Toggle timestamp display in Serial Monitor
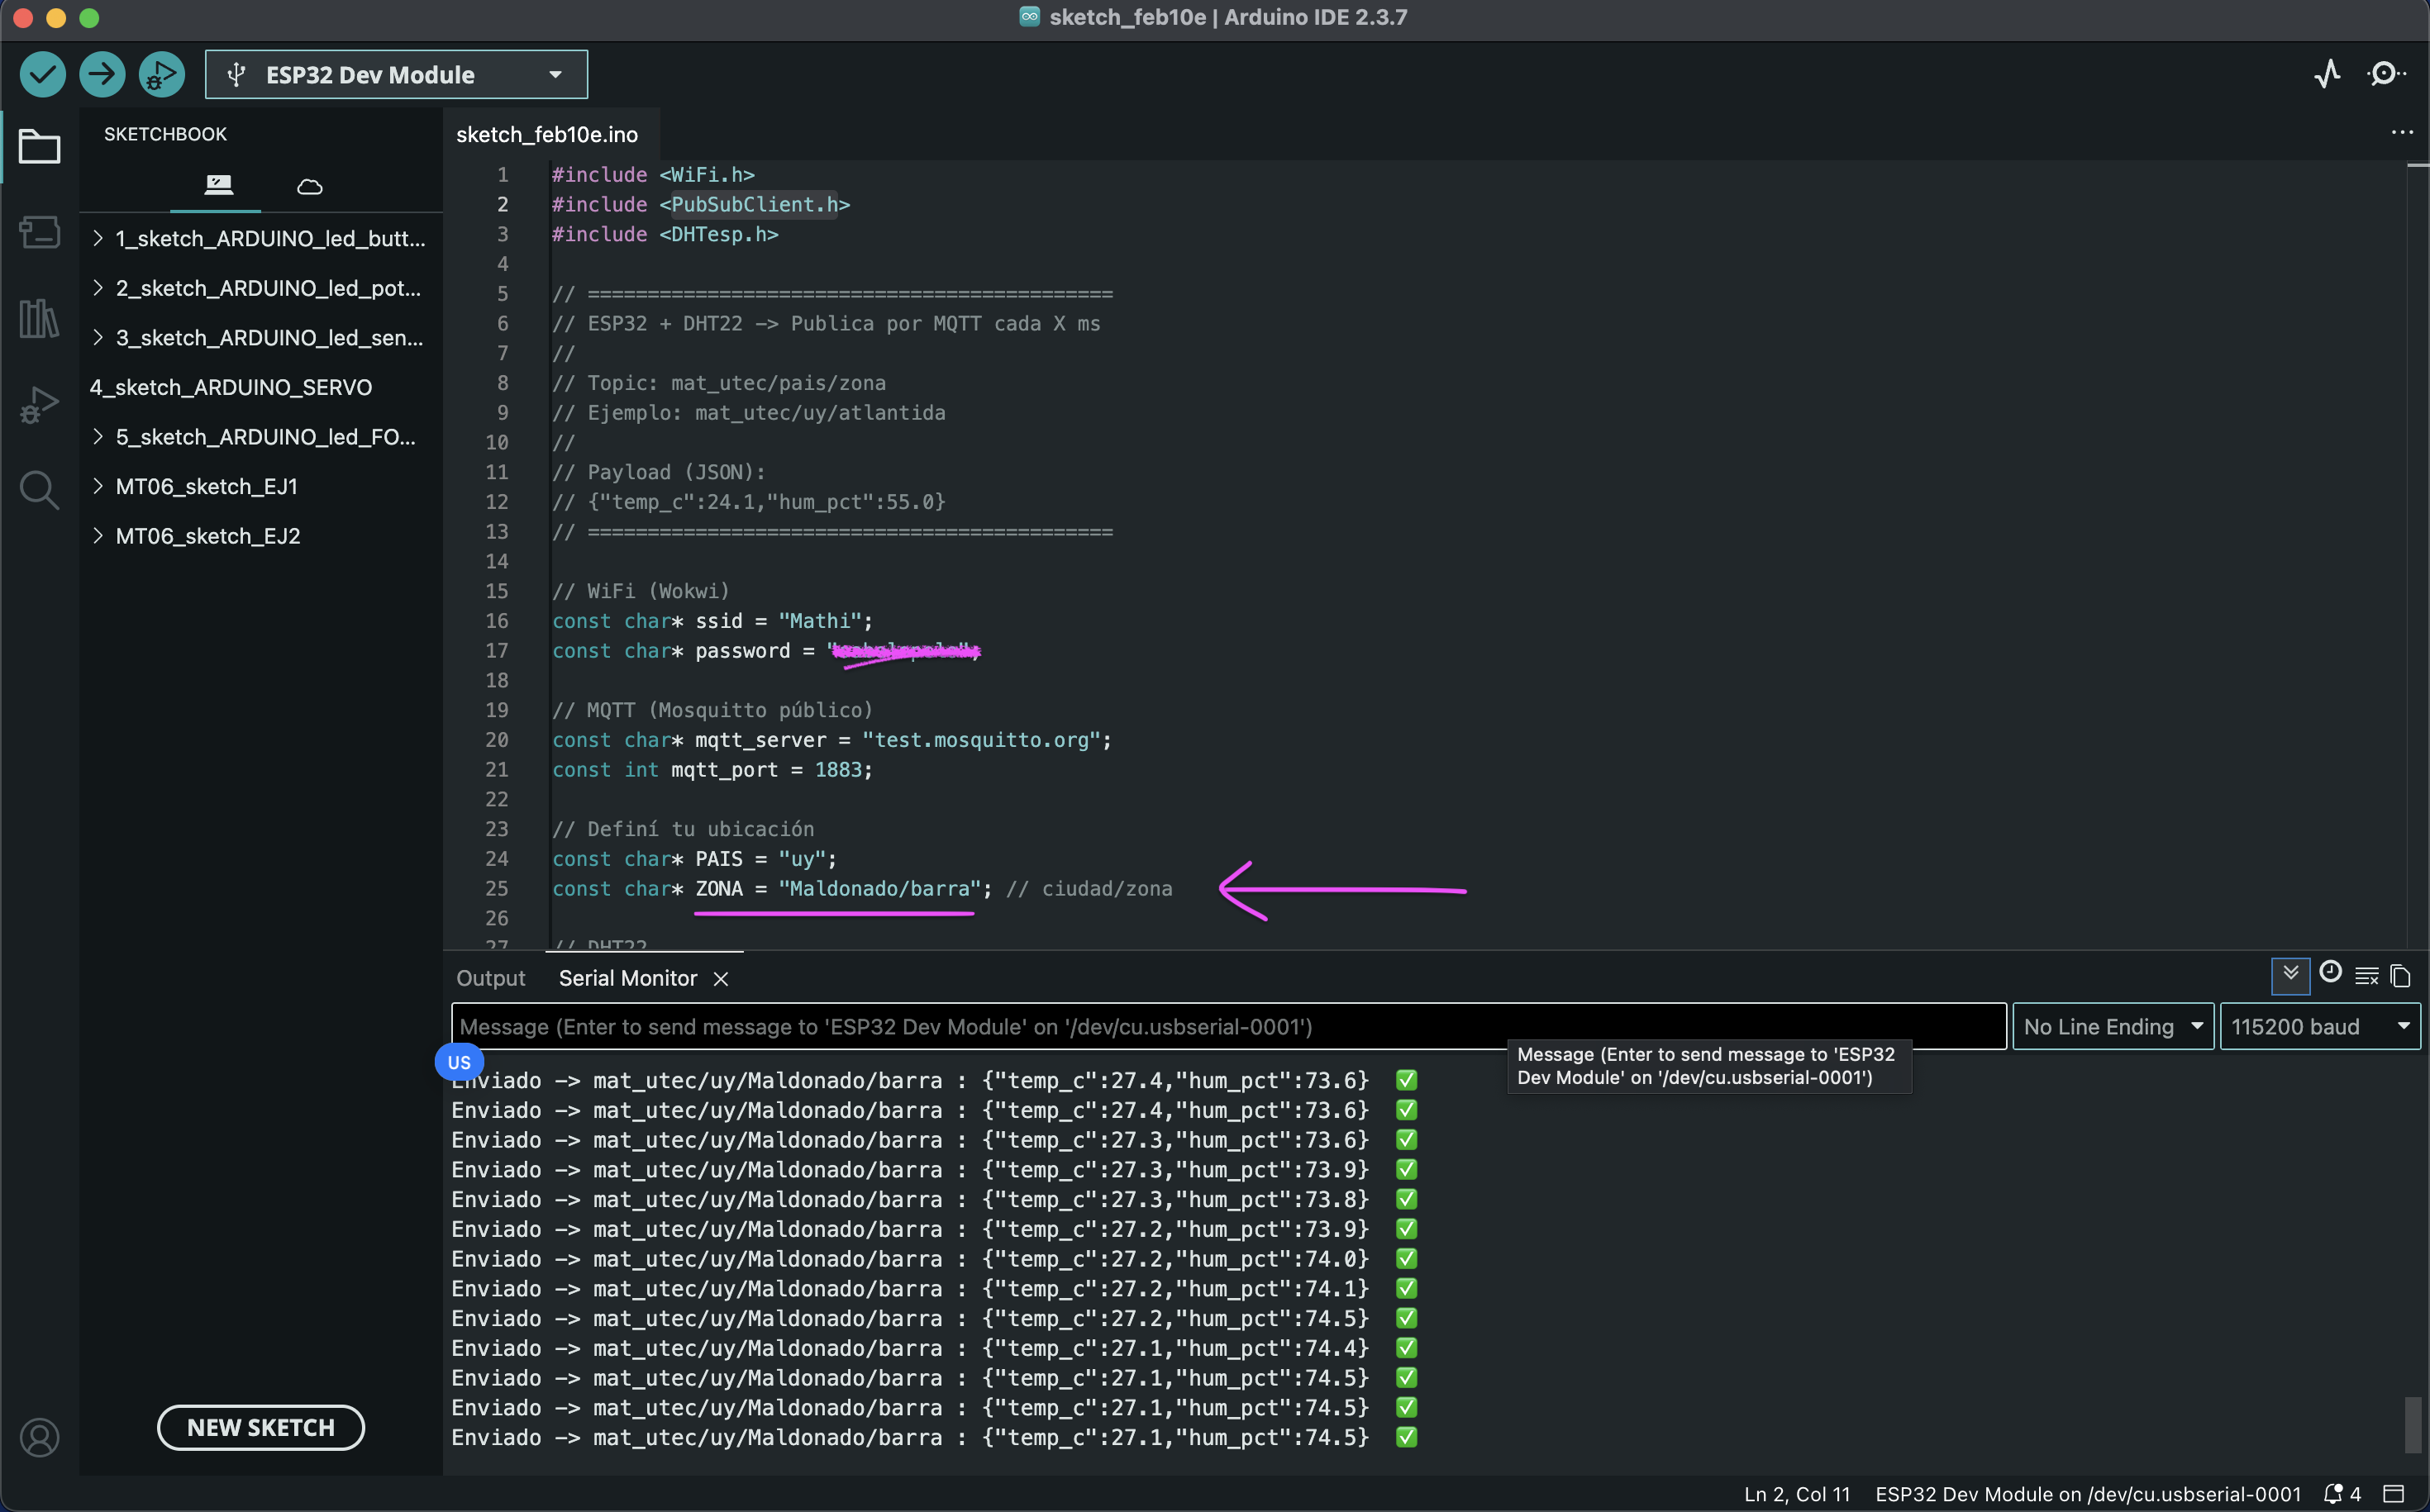The image size is (2430, 1512). click(x=2330, y=974)
